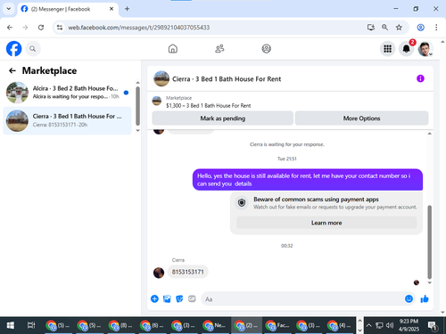This screenshot has width=446, height=334.
Task: Click More Options button
Action: (361, 118)
